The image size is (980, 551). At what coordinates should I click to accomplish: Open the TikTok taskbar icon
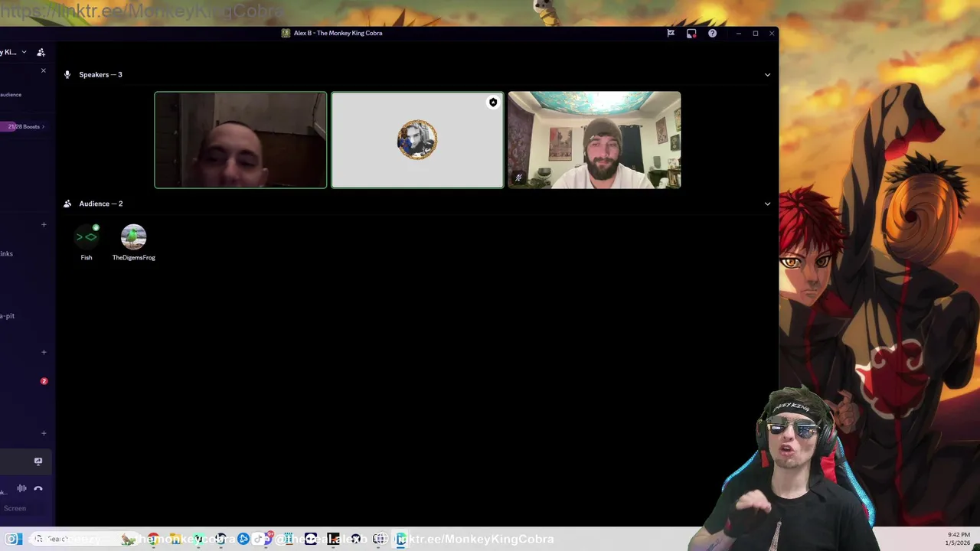tap(258, 539)
